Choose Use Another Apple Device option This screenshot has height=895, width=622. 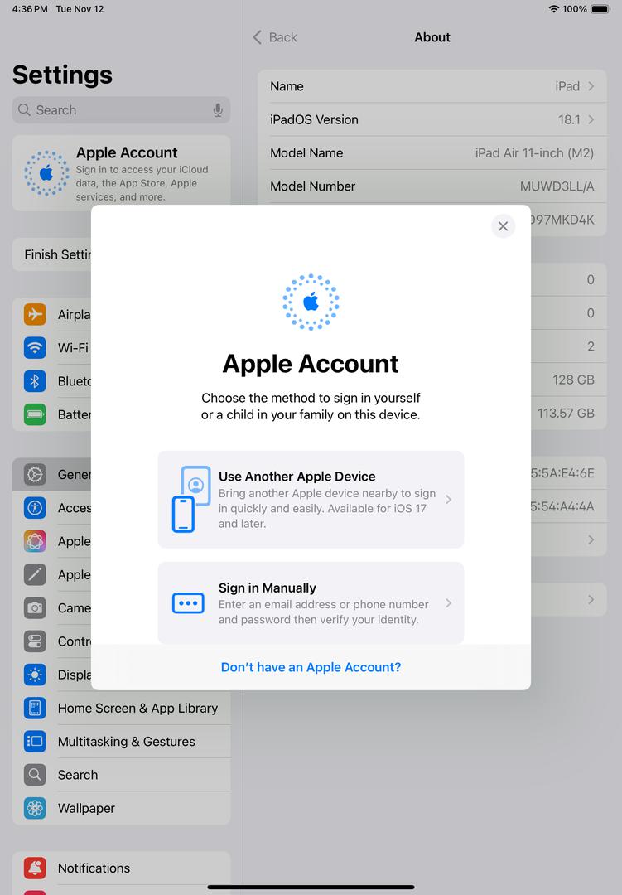[x=311, y=500]
